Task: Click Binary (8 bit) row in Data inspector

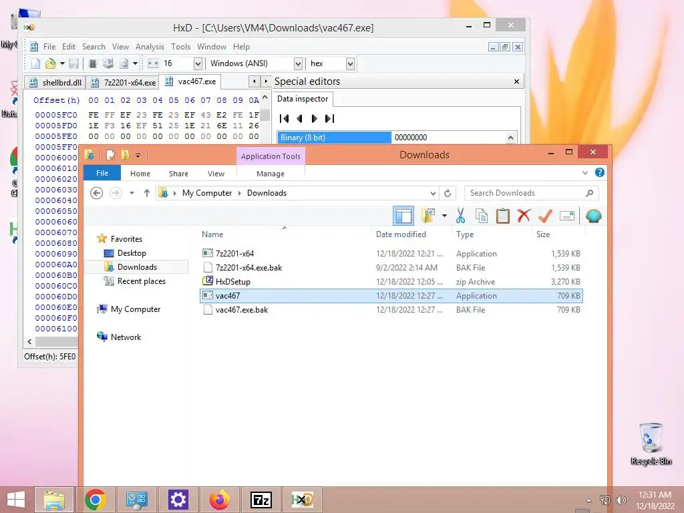Action: tap(391, 138)
